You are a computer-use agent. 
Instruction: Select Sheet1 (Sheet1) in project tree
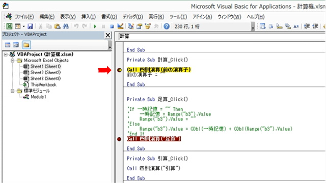point(45,67)
